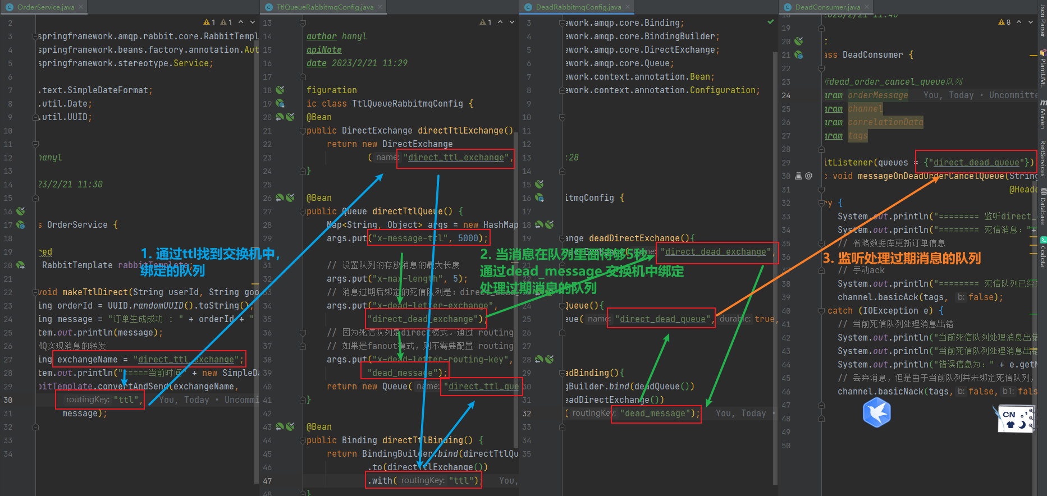The height and width of the screenshot is (496, 1047).
Task: Click Spring leaf icon on TtlQueueRabbitmqConfig line 43
Action: pos(290,427)
